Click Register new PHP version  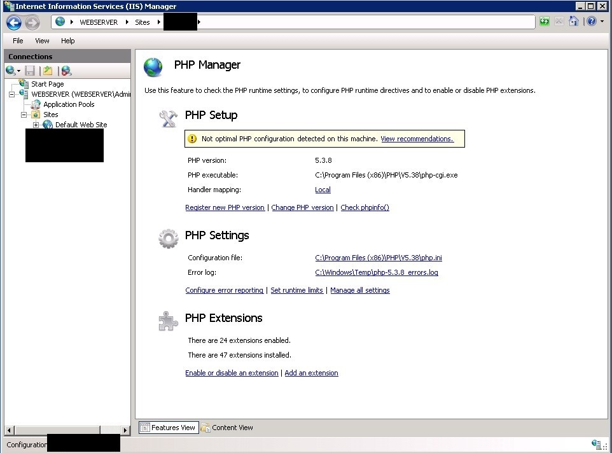click(225, 207)
